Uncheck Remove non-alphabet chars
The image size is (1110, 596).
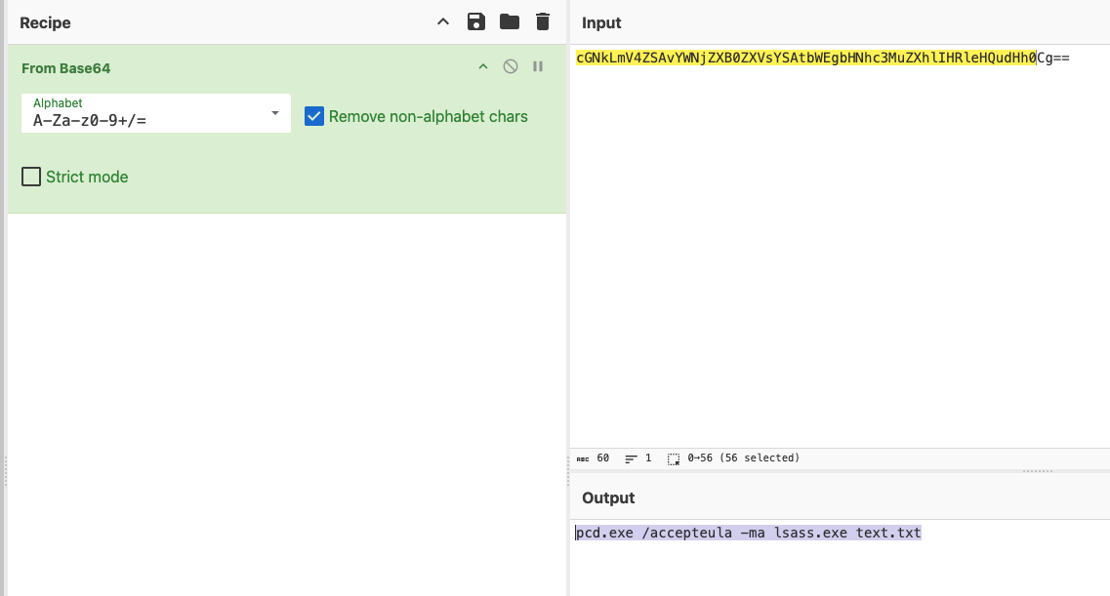click(314, 116)
